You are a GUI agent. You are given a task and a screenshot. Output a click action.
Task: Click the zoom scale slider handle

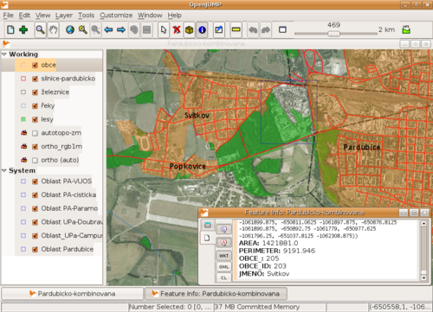333,34
